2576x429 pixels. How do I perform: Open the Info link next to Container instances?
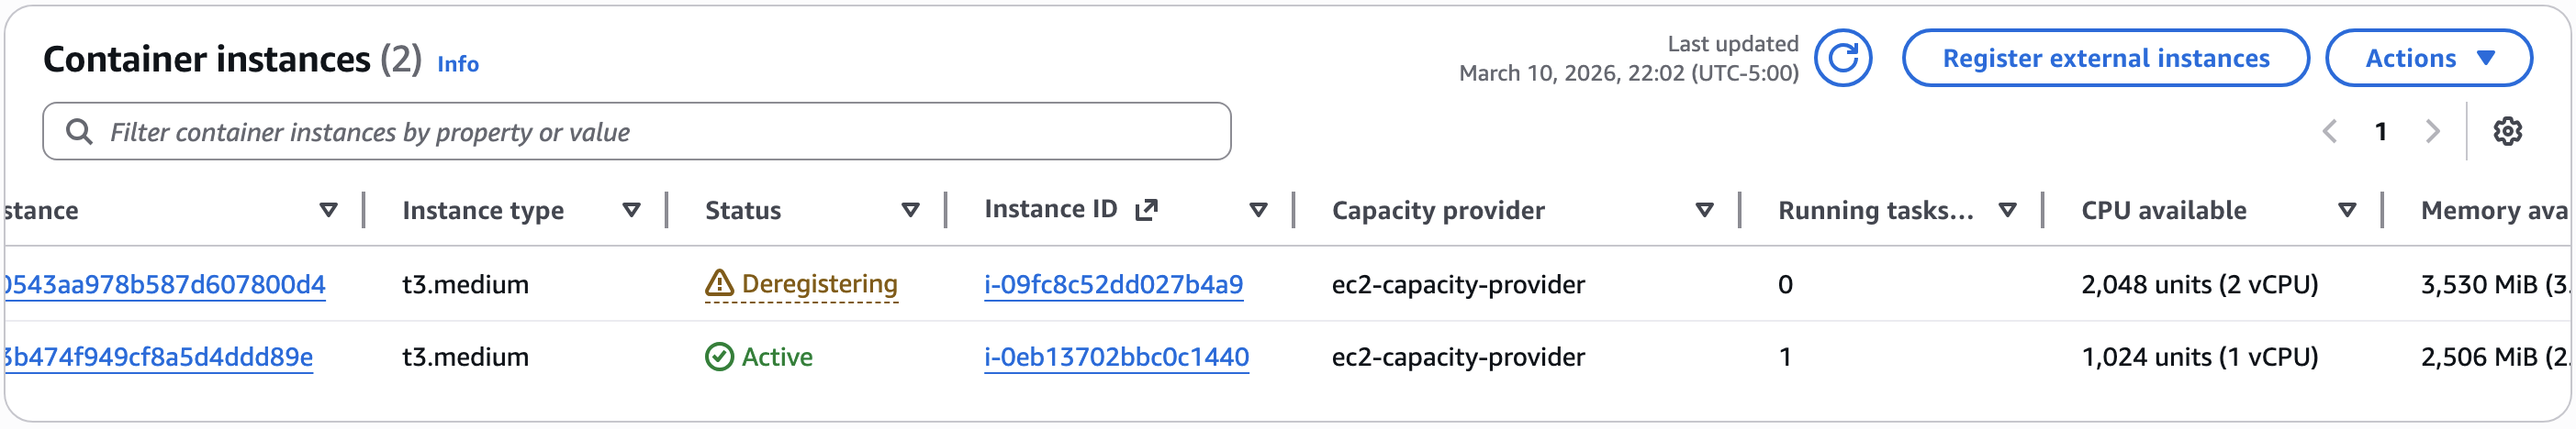[x=458, y=65]
